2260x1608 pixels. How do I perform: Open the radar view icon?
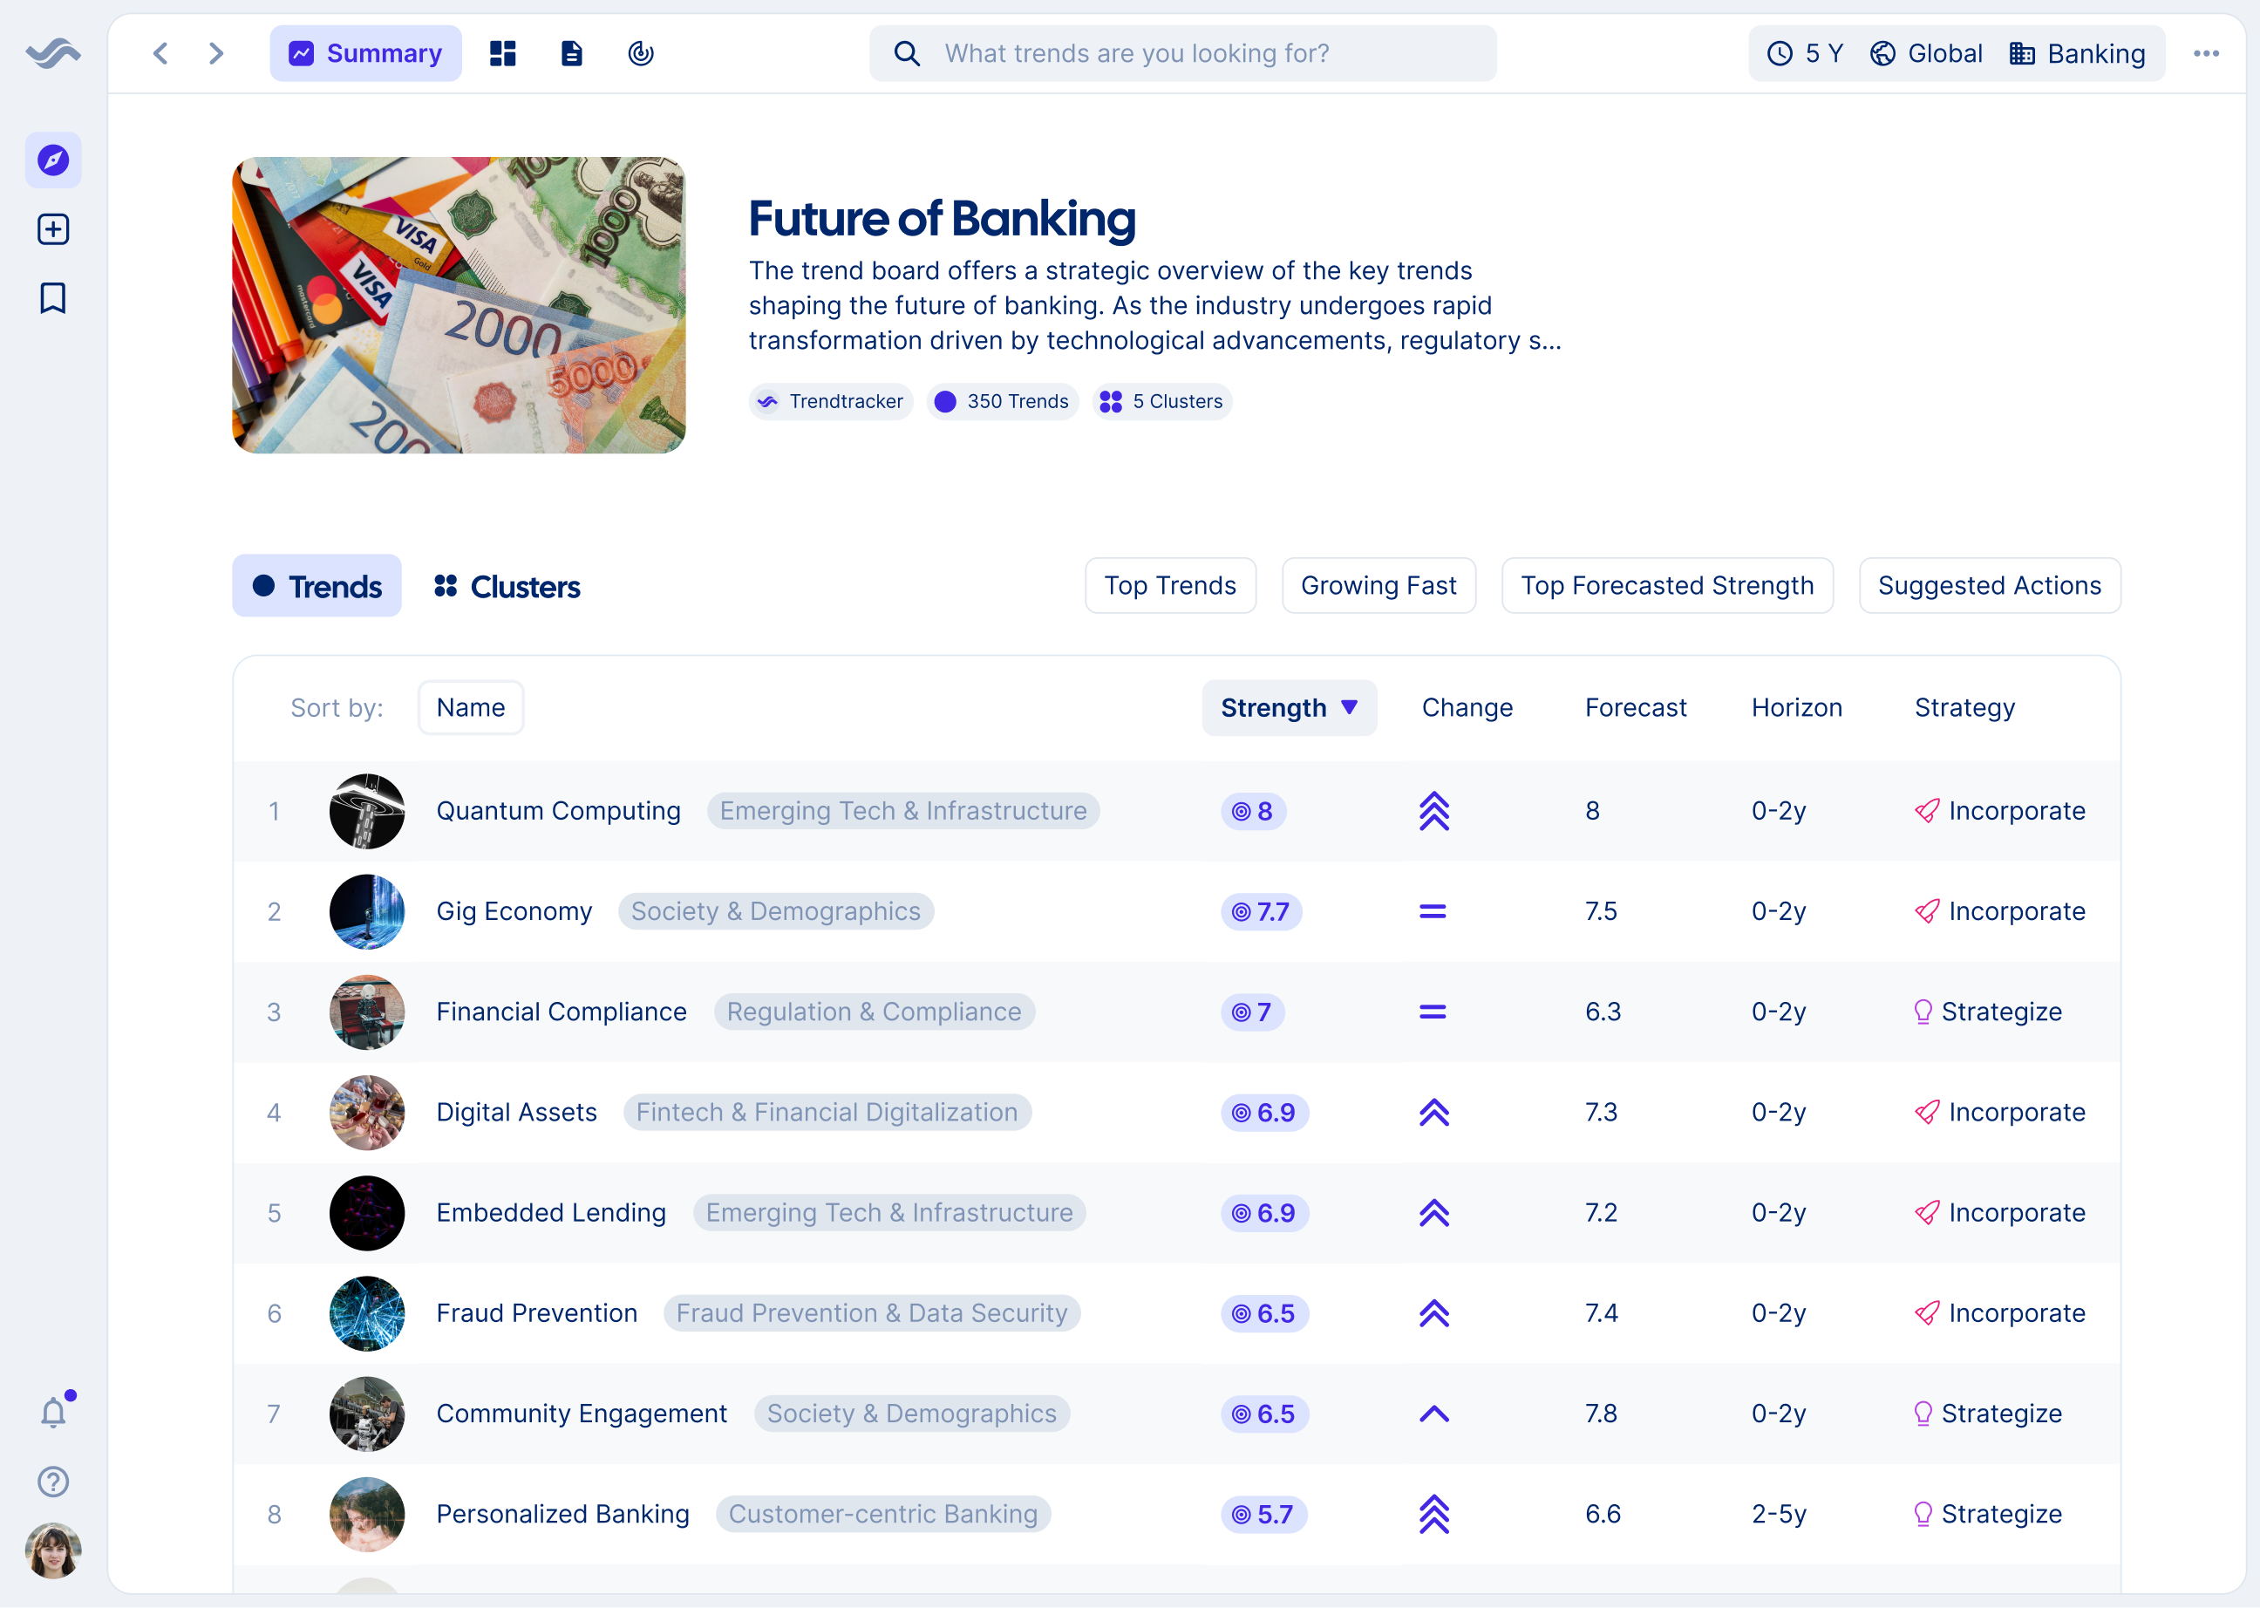tap(641, 53)
